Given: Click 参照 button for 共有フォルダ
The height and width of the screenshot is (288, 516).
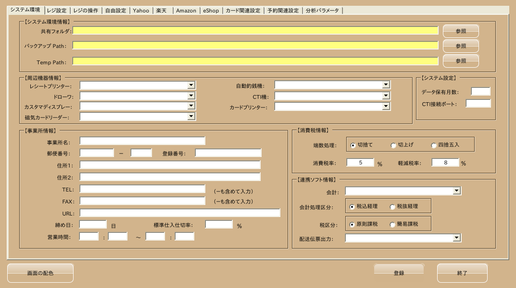Looking at the screenshot, I should tap(461, 31).
